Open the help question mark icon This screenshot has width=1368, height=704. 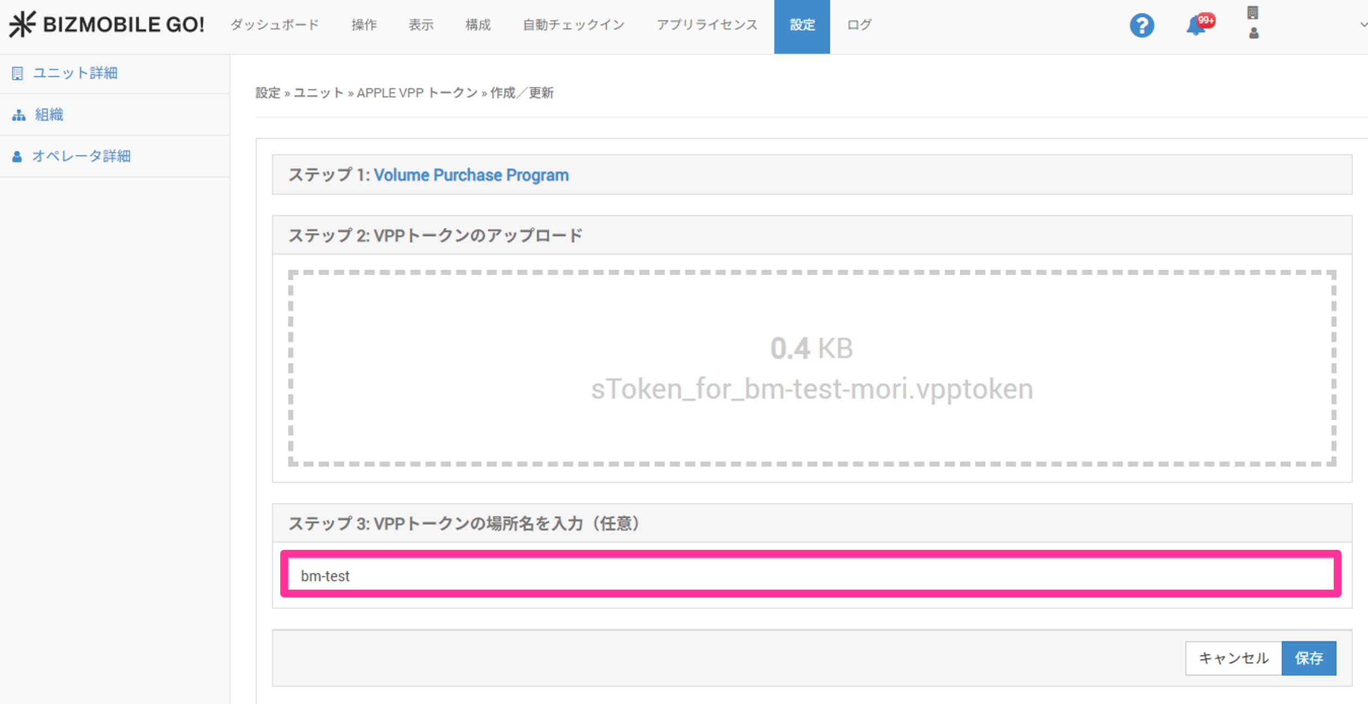click(1141, 25)
